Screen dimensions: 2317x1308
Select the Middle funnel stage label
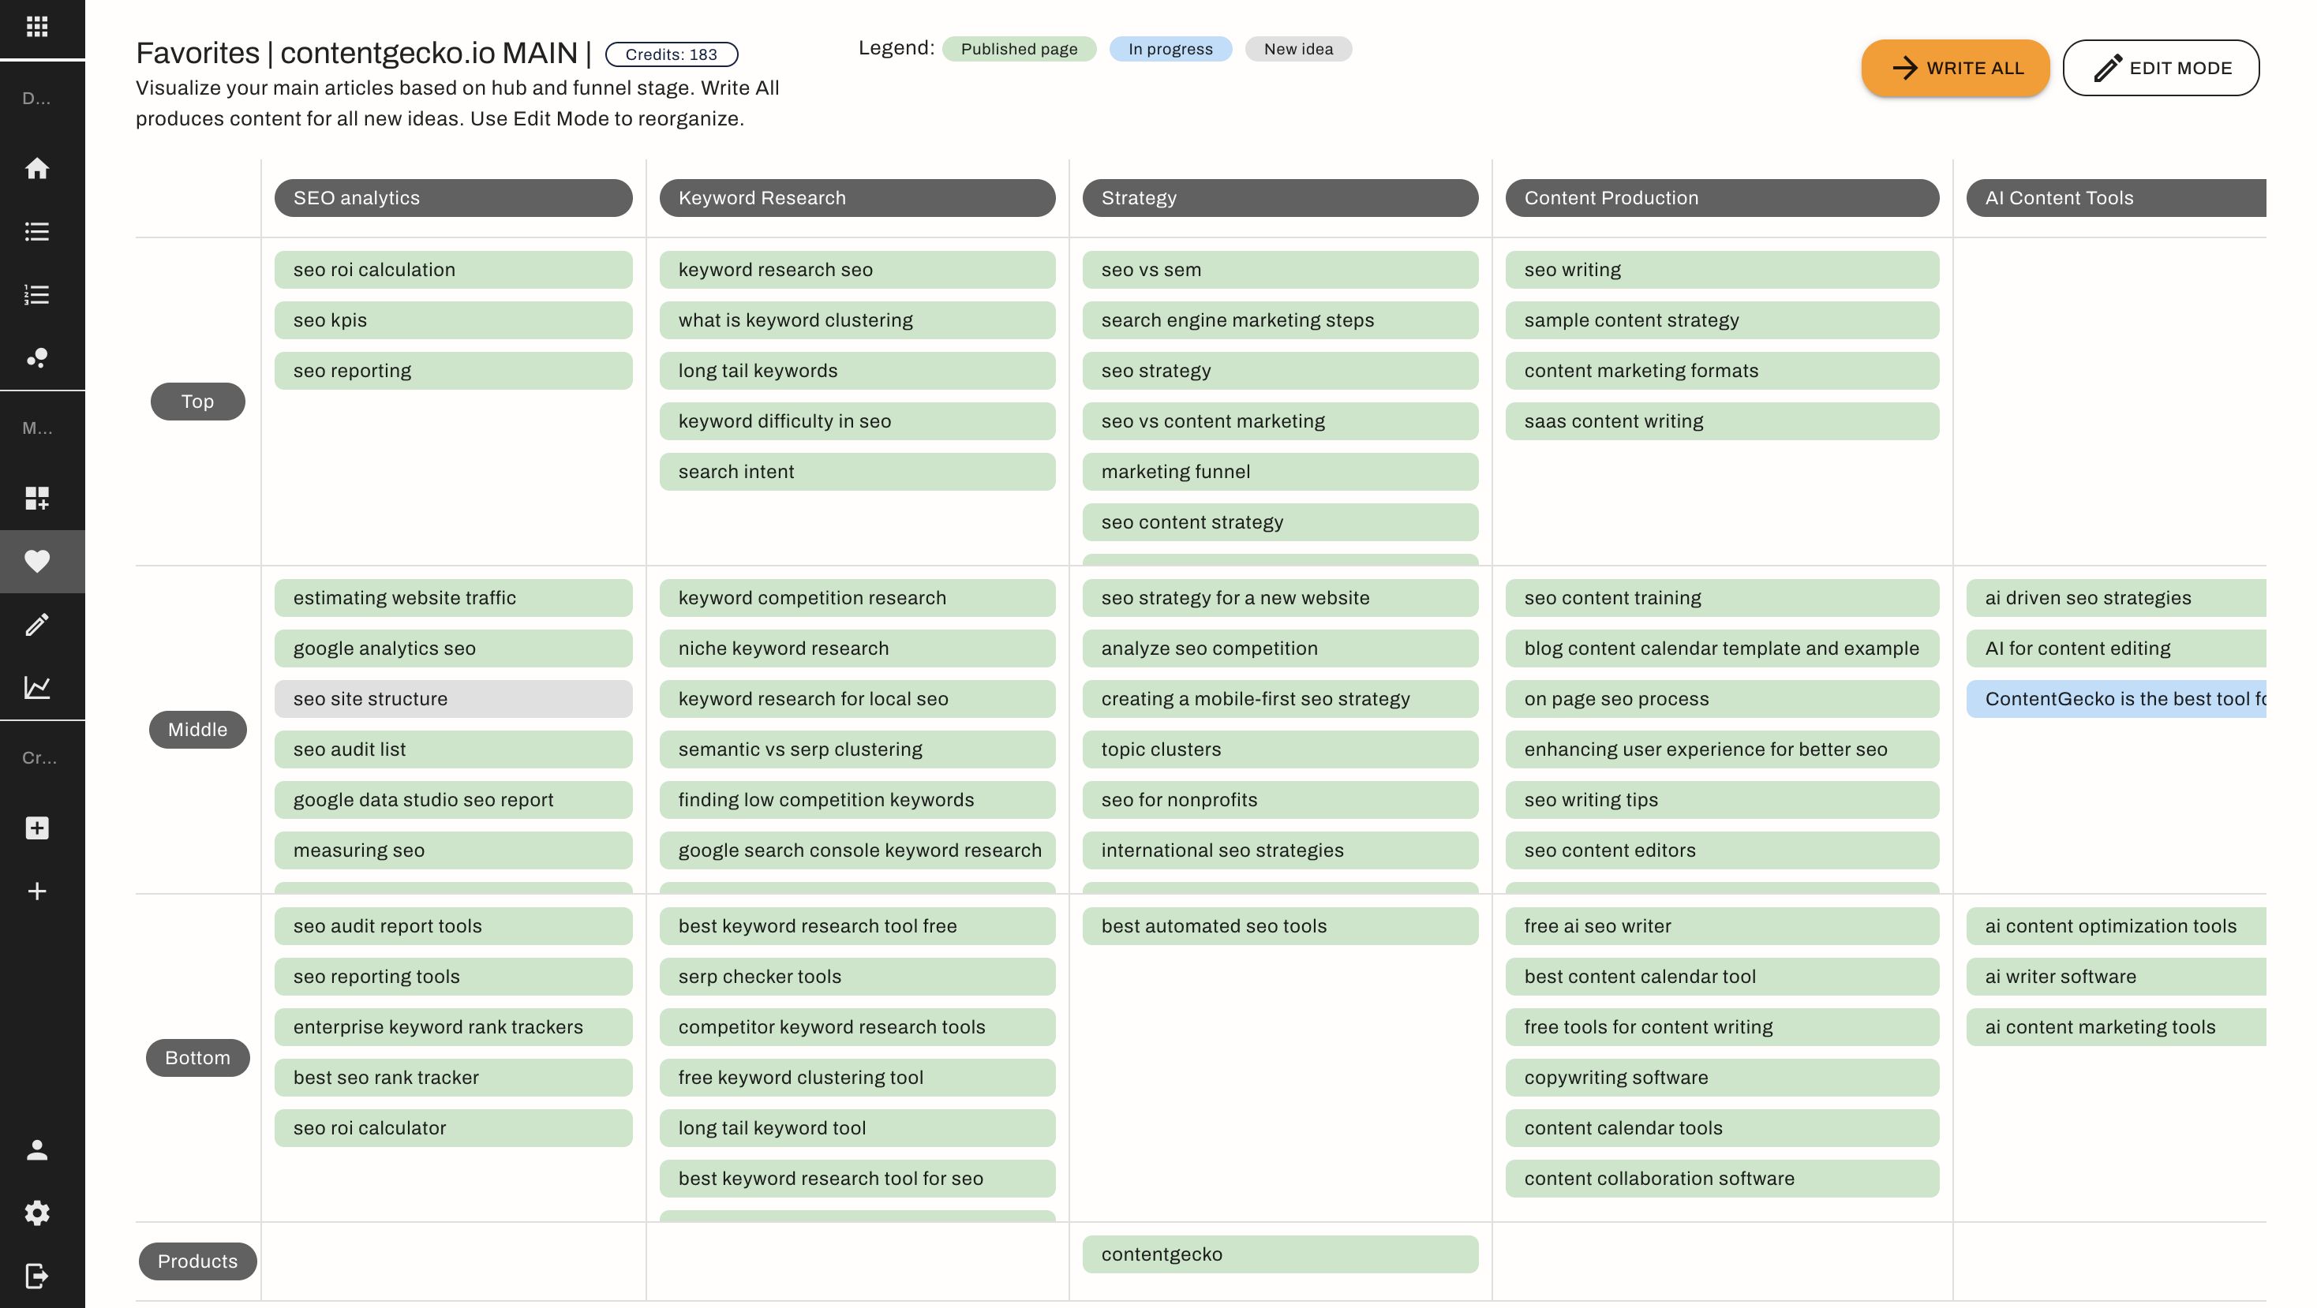pyautogui.click(x=198, y=729)
